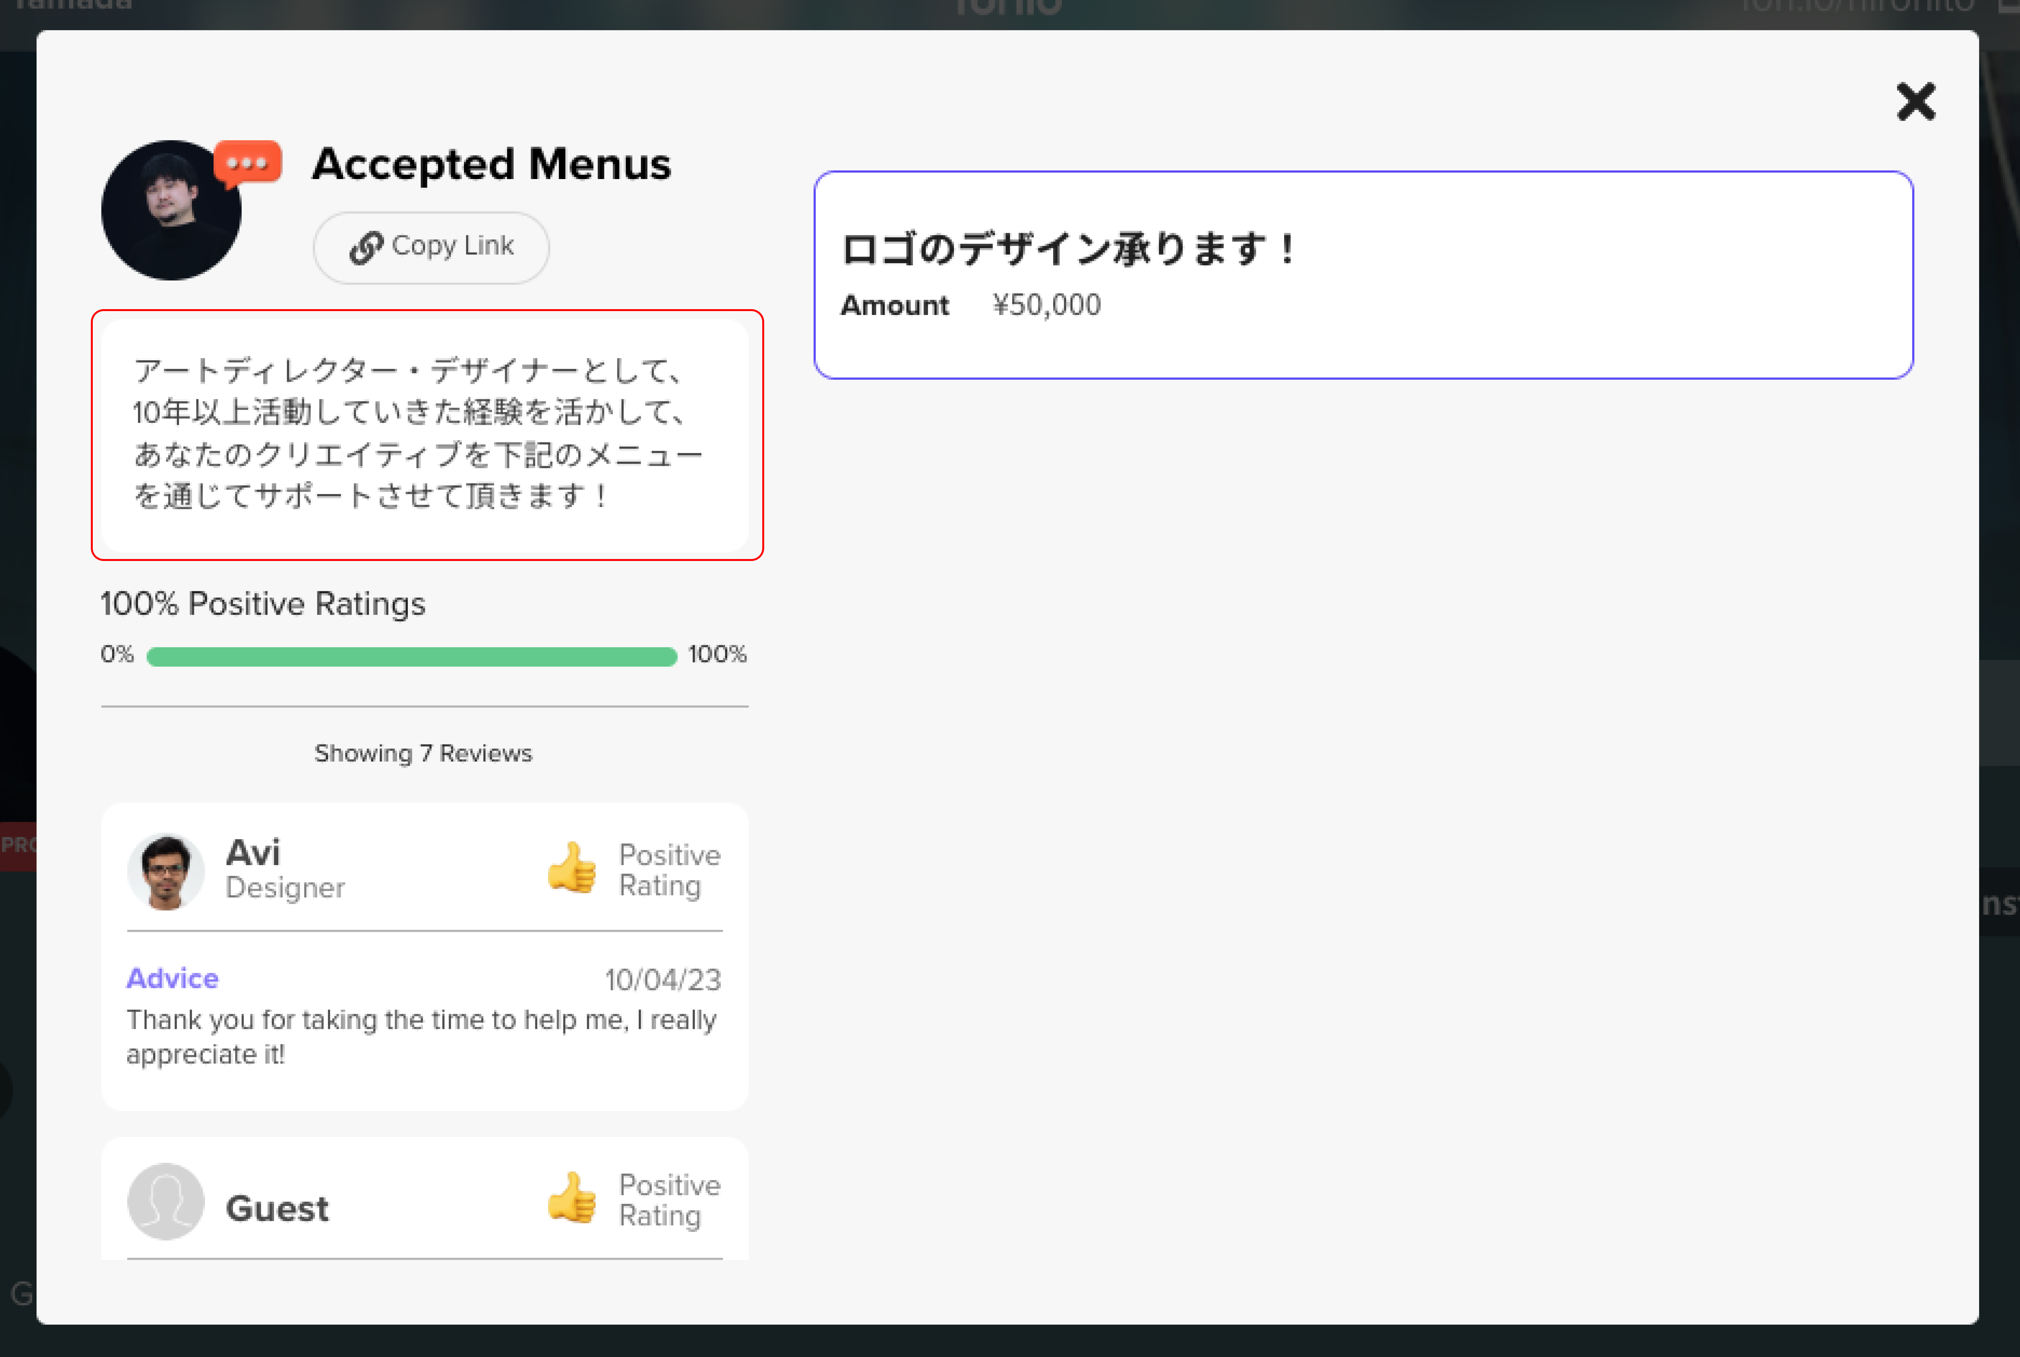Click thumbs up icon on Avi's review
2020x1357 pixels.
click(x=572, y=868)
